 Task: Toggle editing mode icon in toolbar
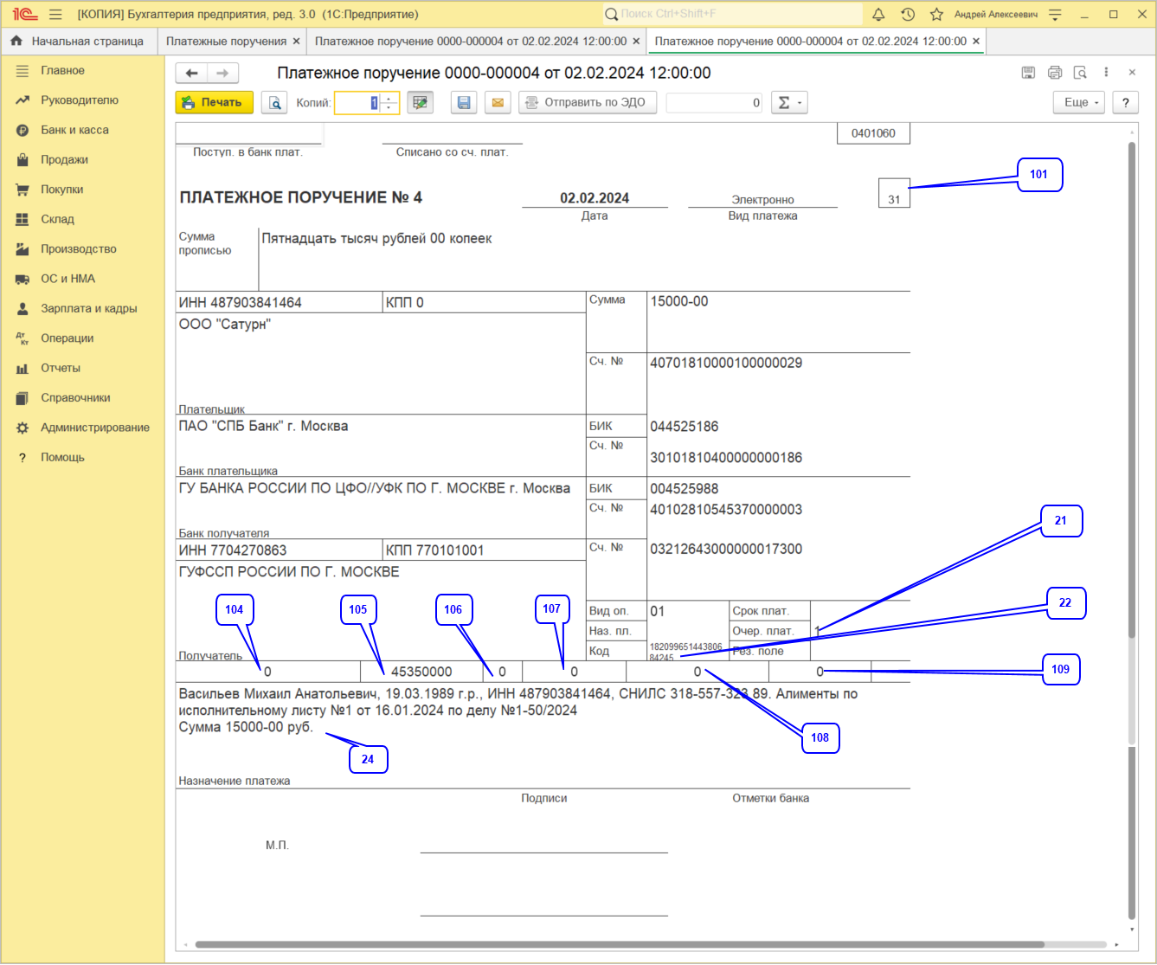coord(421,103)
